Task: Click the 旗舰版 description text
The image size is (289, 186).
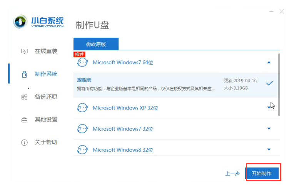Action: [x=145, y=89]
